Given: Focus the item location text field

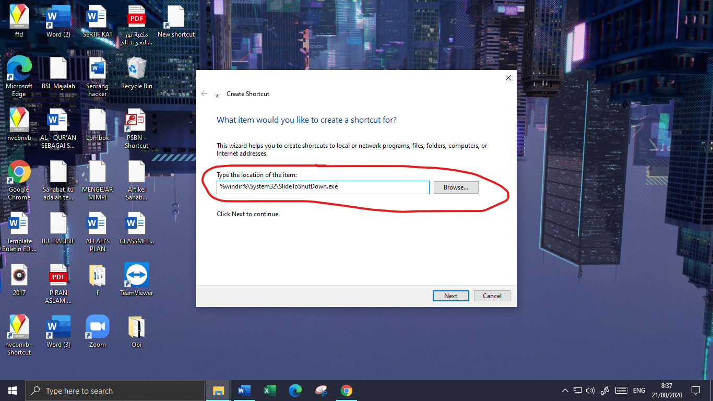Looking at the screenshot, I should click(x=323, y=187).
